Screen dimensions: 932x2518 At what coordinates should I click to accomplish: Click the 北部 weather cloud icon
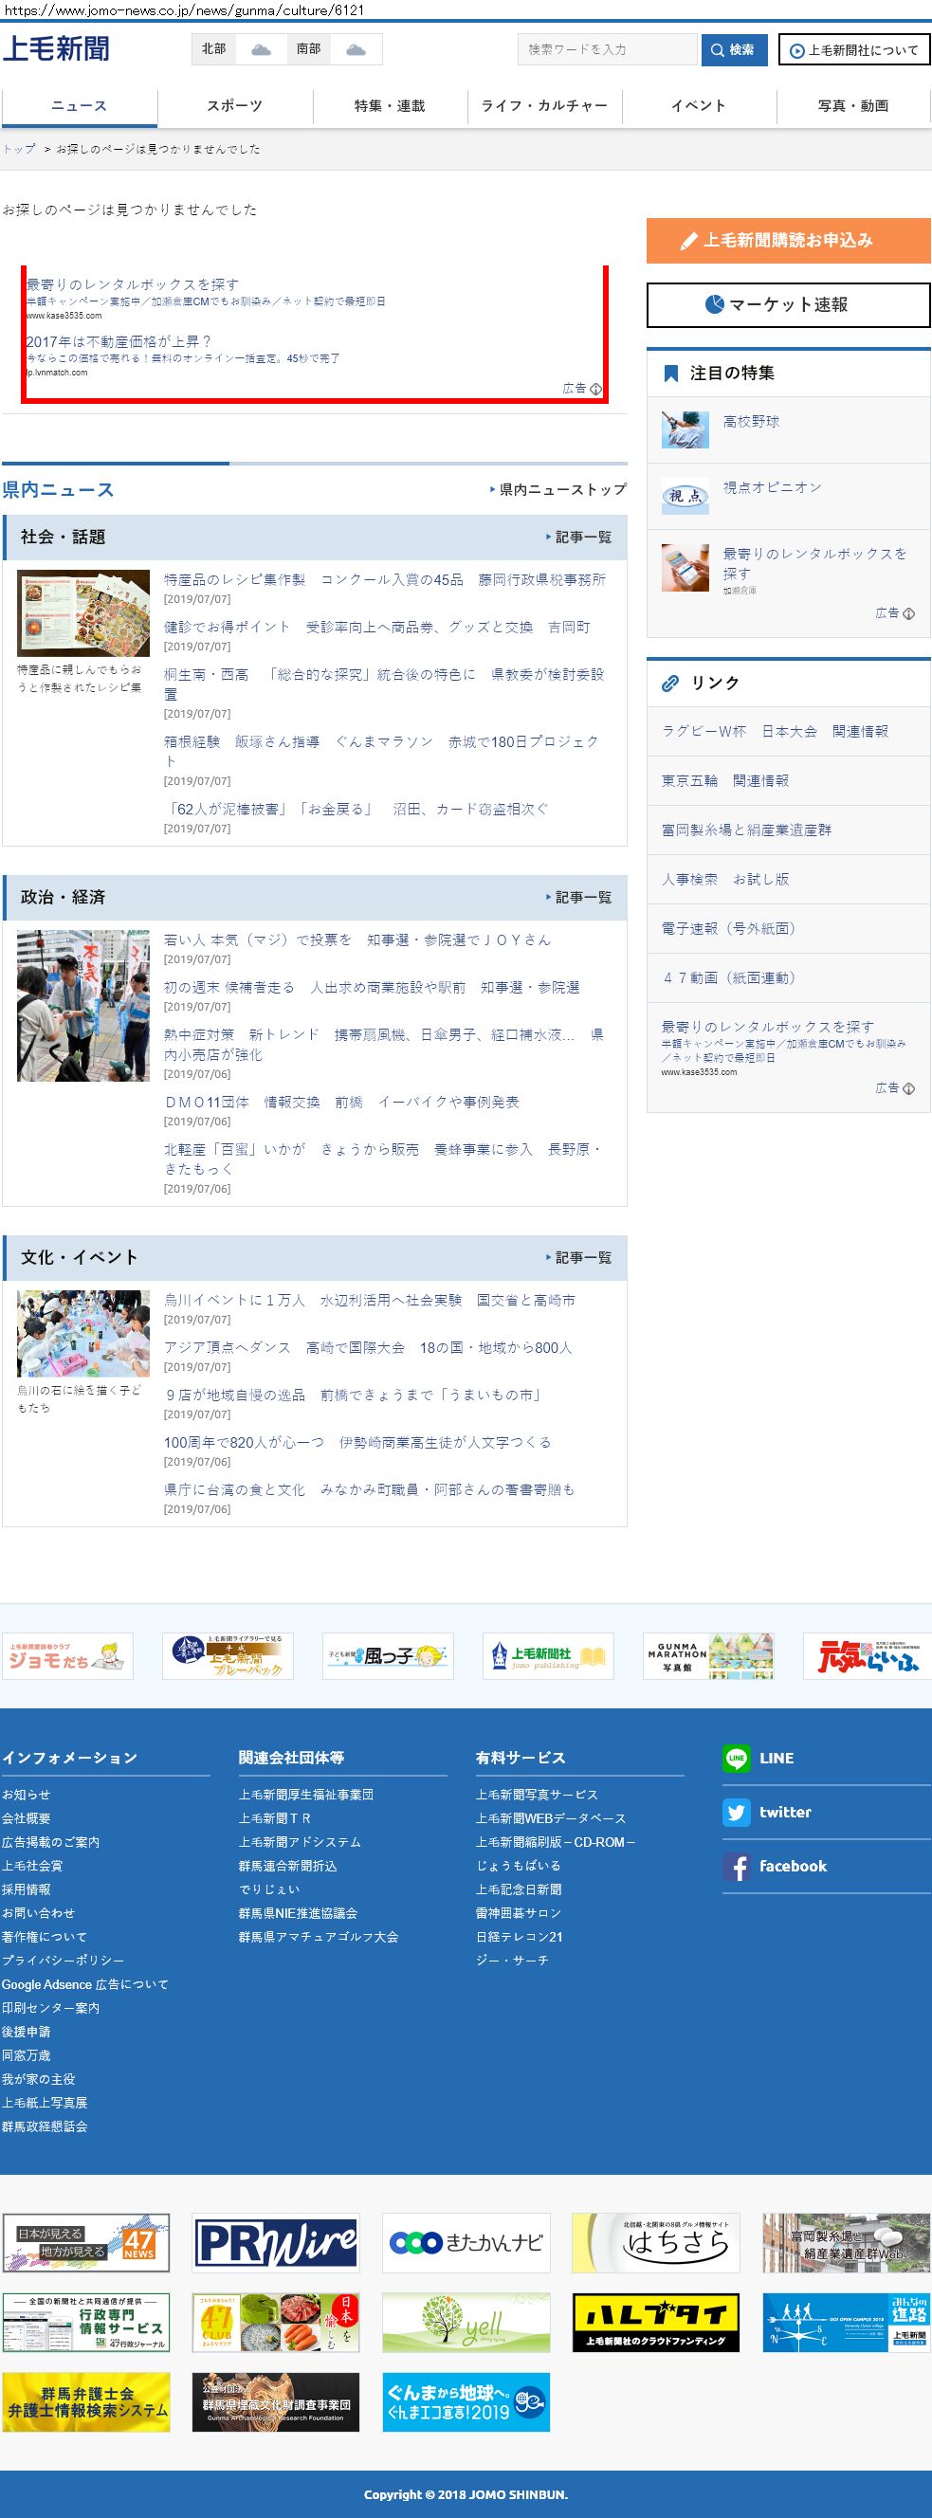(261, 50)
